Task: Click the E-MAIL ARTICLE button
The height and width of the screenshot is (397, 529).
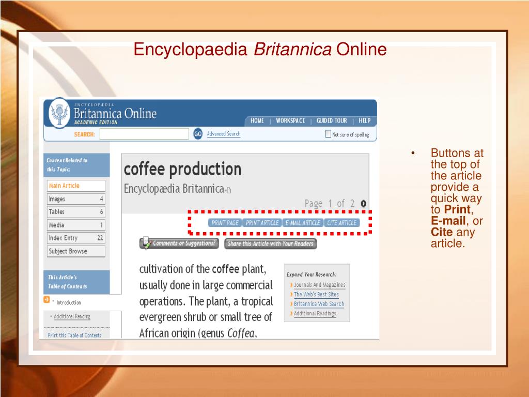Action: 303,223
